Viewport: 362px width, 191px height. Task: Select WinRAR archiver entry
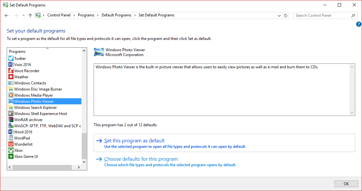point(28,120)
